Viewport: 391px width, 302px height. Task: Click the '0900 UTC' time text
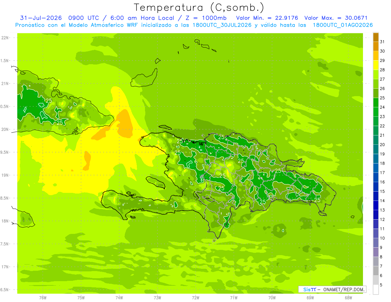tap(84, 18)
